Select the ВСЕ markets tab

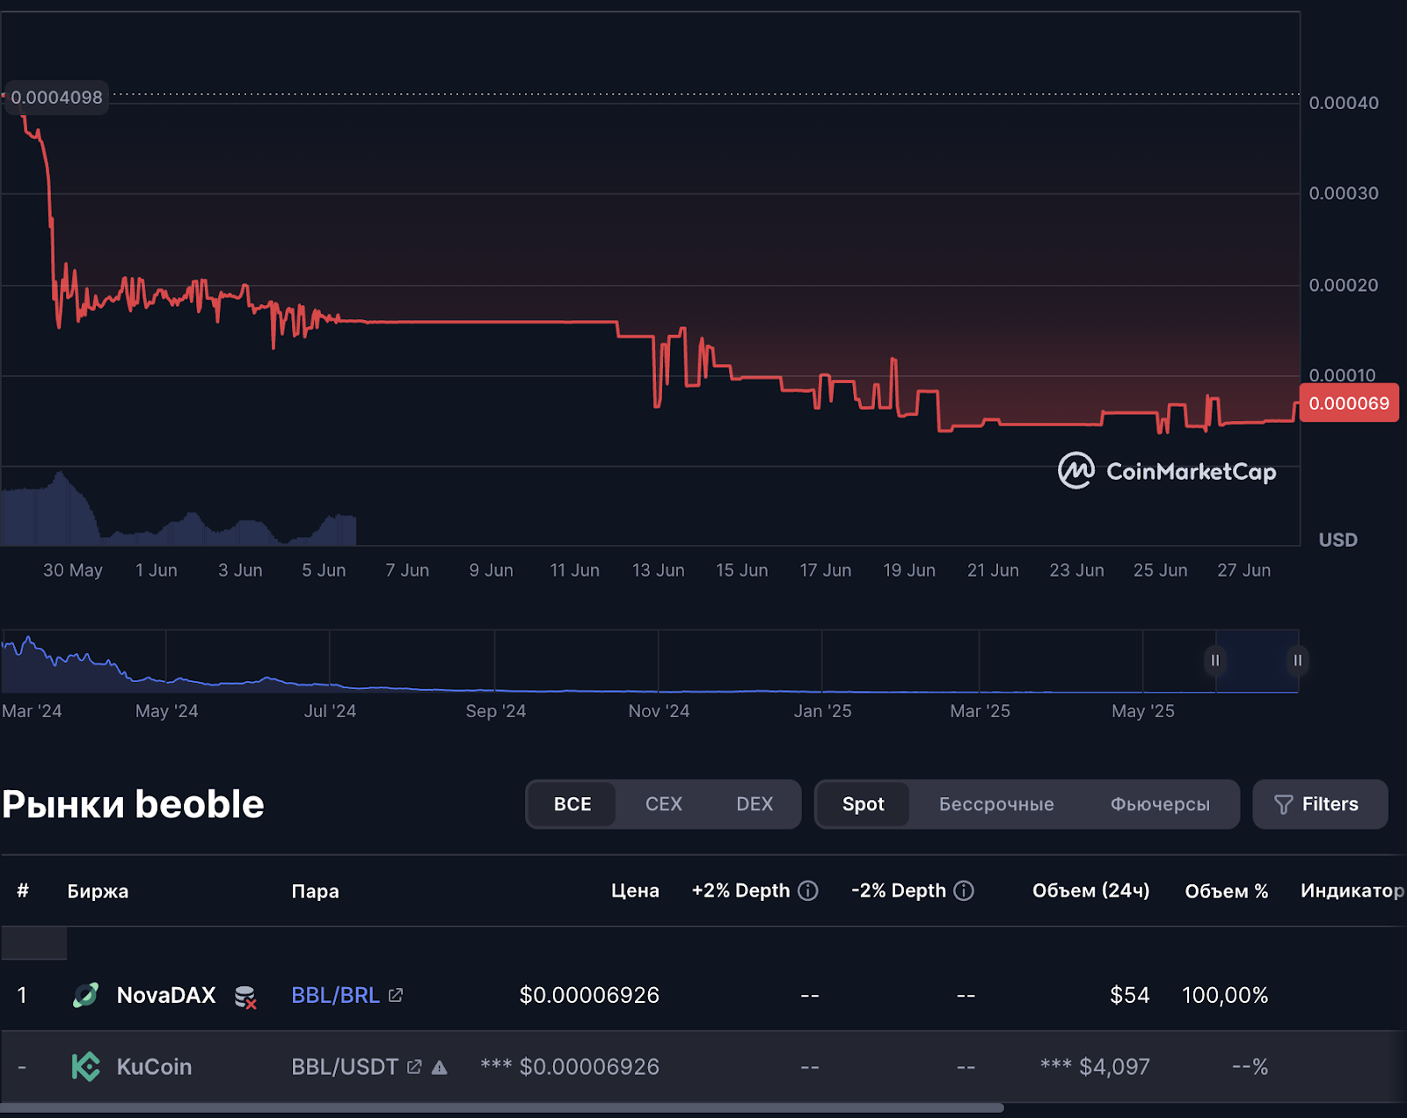tap(572, 804)
